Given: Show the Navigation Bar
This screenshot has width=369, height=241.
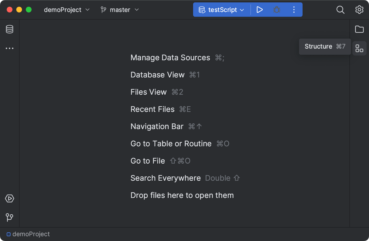Looking at the screenshot, I should point(157,126).
